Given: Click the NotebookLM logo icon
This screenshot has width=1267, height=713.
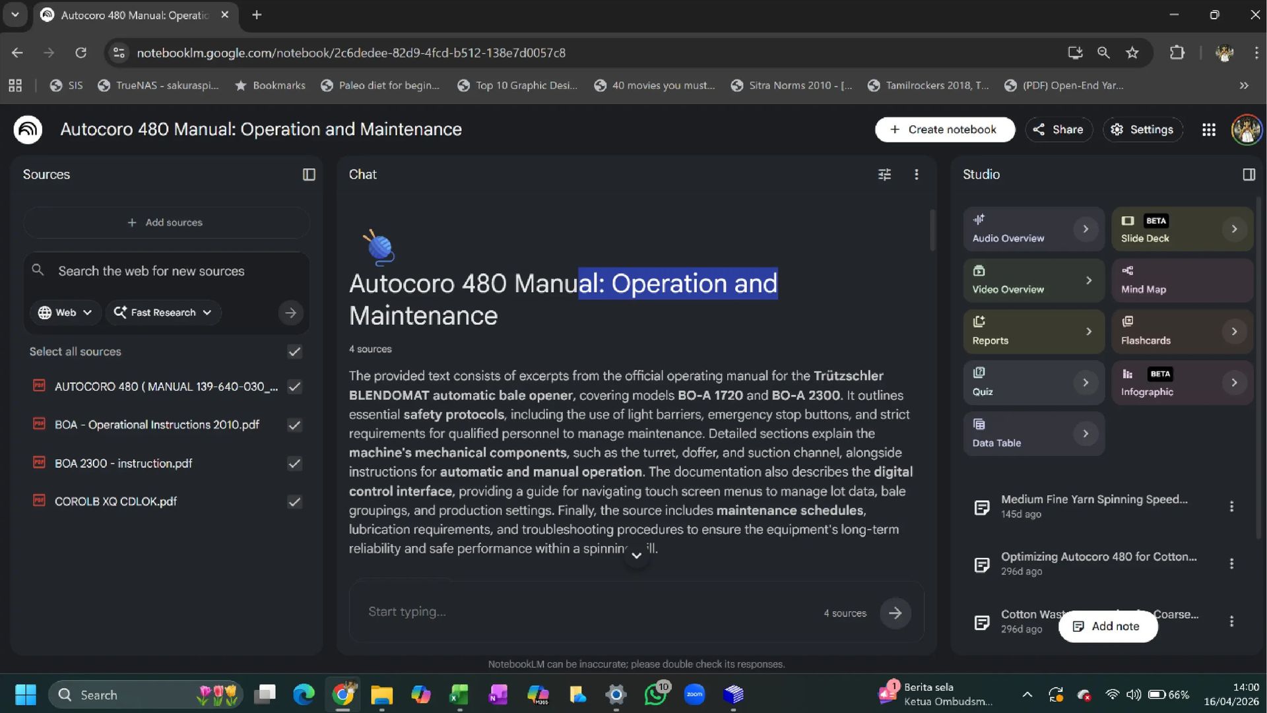Looking at the screenshot, I should pos(28,129).
